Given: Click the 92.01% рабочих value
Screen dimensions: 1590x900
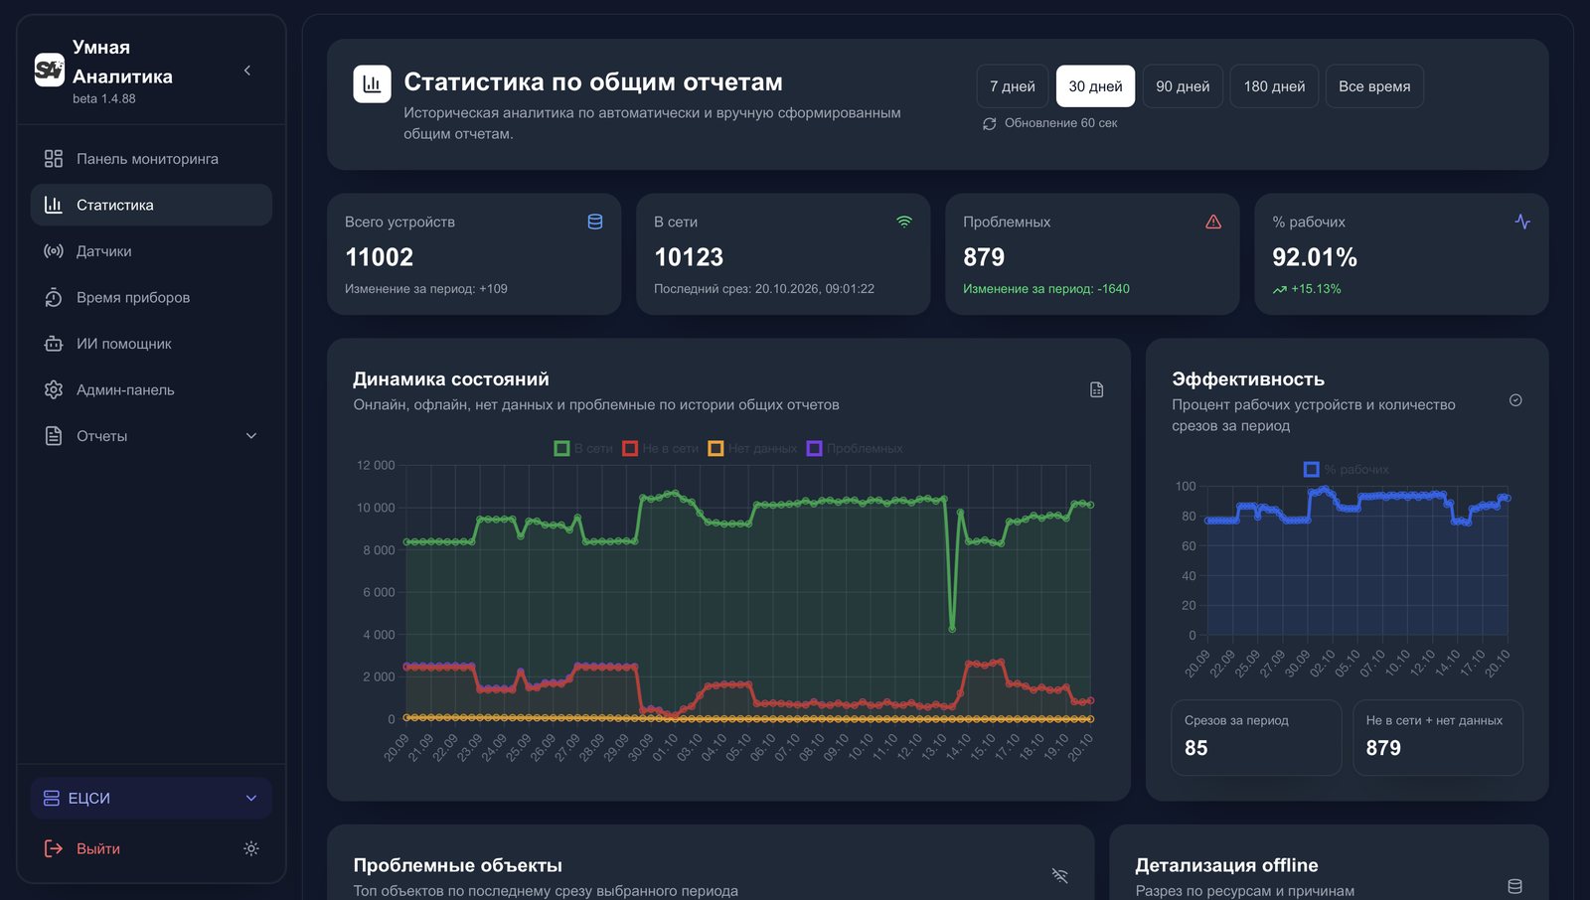Looking at the screenshot, I should coord(1315,257).
